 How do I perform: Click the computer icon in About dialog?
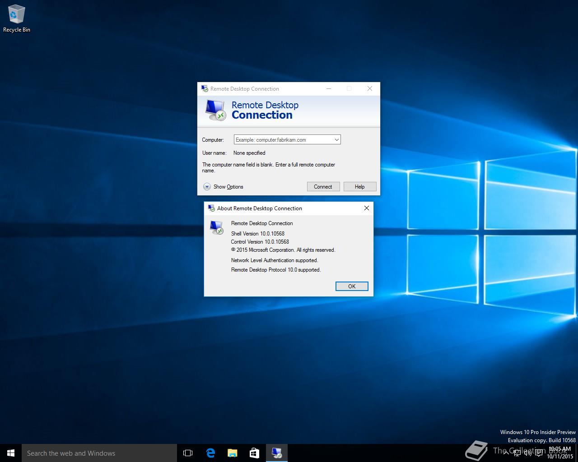click(x=217, y=227)
